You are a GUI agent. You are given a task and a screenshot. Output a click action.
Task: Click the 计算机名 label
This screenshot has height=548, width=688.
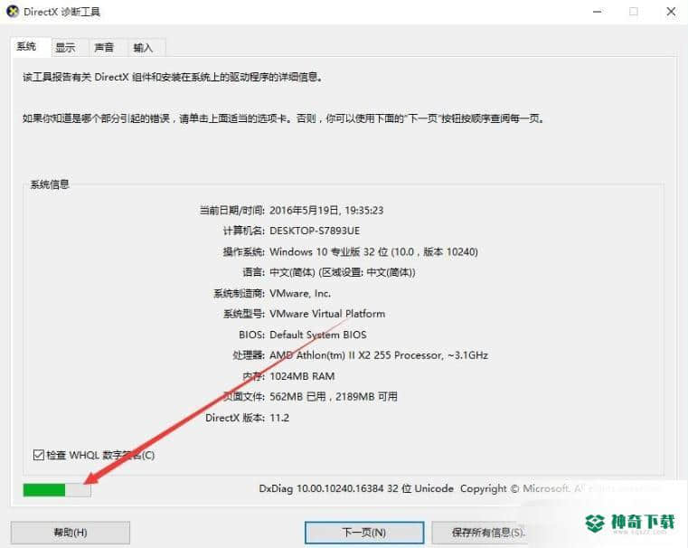243,231
